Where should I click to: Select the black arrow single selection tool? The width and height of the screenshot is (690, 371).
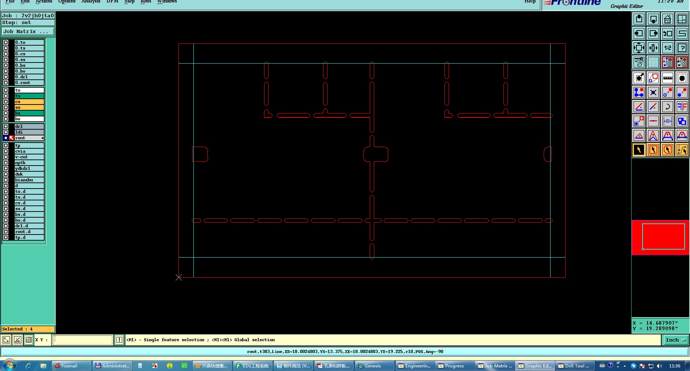639,150
